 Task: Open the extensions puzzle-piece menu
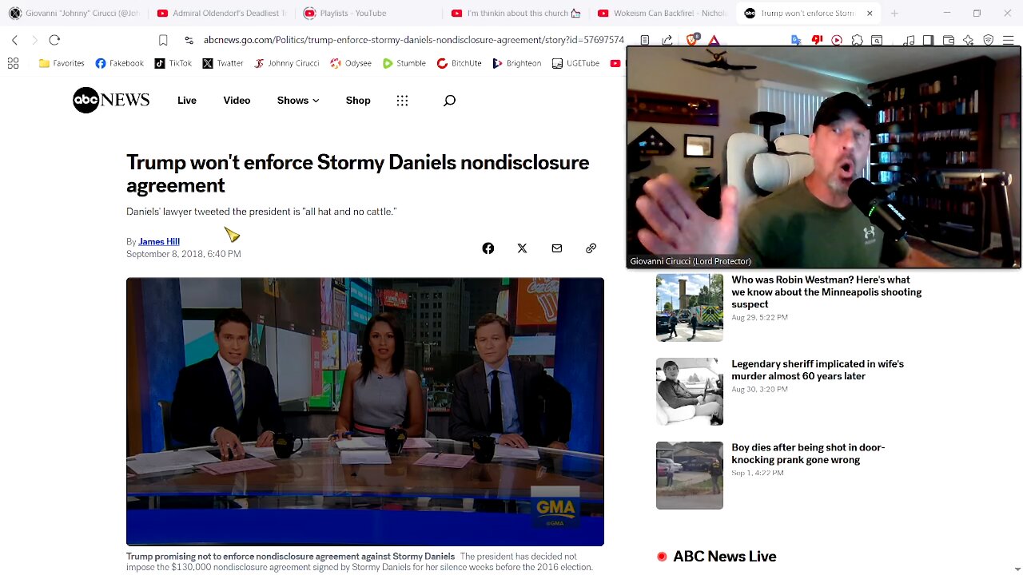857,40
